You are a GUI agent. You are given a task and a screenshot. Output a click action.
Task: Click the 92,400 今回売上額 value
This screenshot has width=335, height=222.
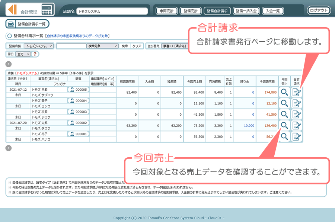coord(199,93)
